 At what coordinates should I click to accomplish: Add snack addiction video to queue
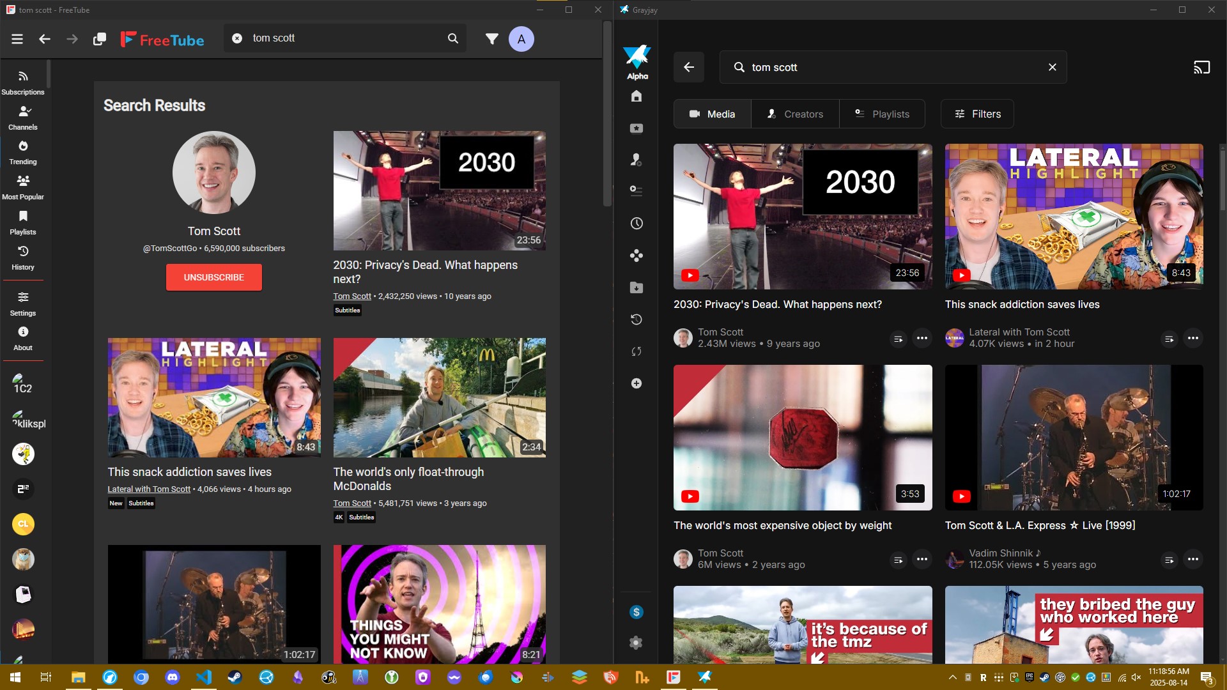[1169, 339]
